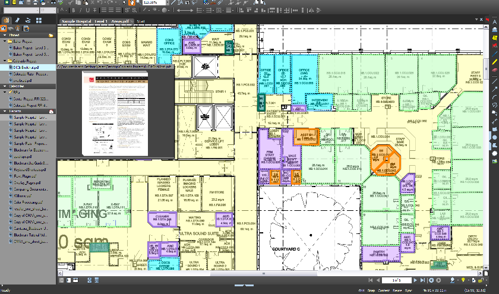Click the vertical scrollbar up arrow
Image resolution: width=499 pixels, height=294 pixels.
pyautogui.click(x=486, y=27)
